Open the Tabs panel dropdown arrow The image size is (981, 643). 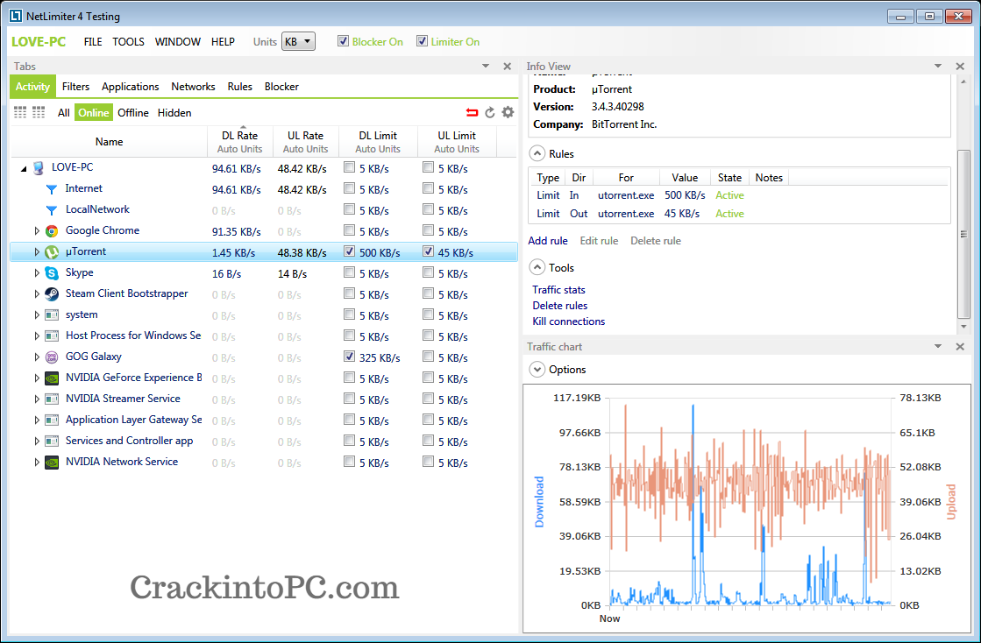[x=486, y=66]
